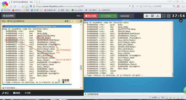Click the download item in browser status bar
Screen dimensions: 186x100
(161, 97)
